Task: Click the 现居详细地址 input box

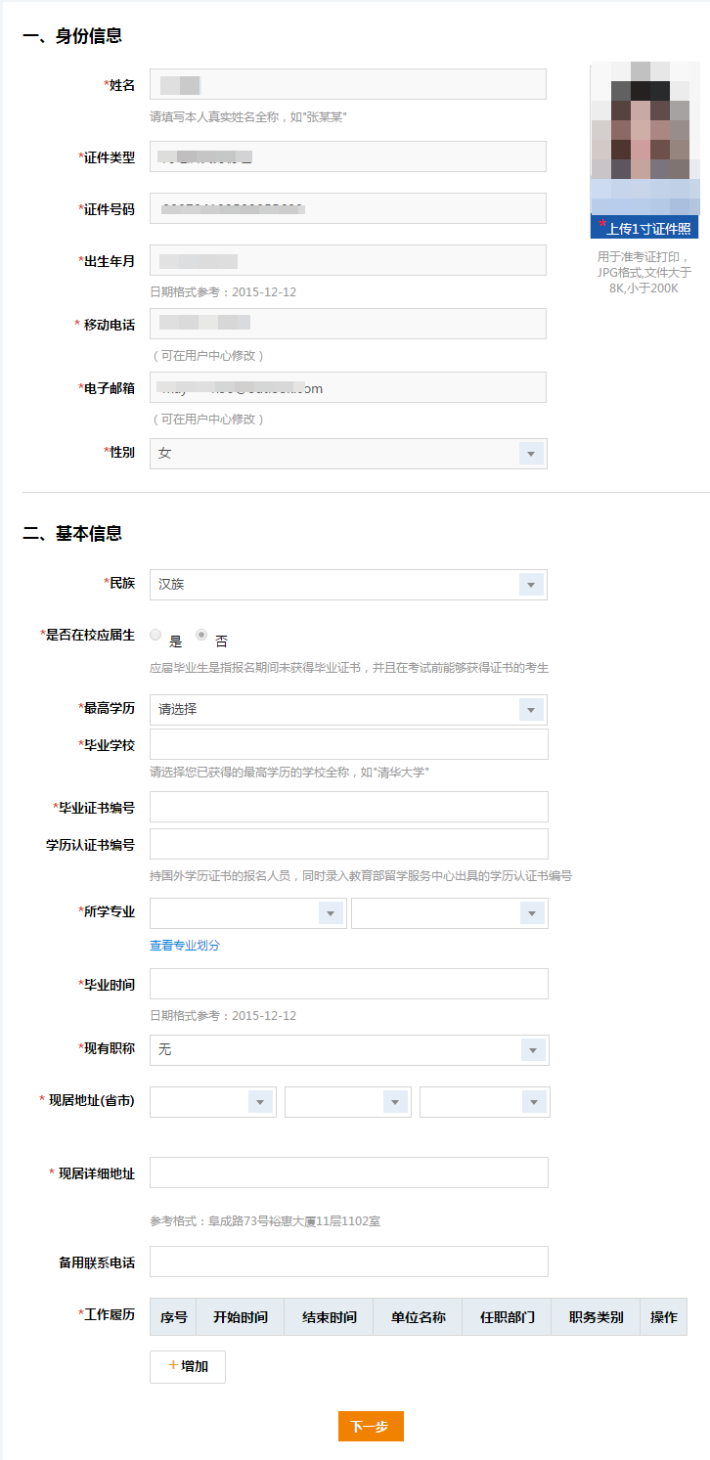Action: (x=348, y=1172)
